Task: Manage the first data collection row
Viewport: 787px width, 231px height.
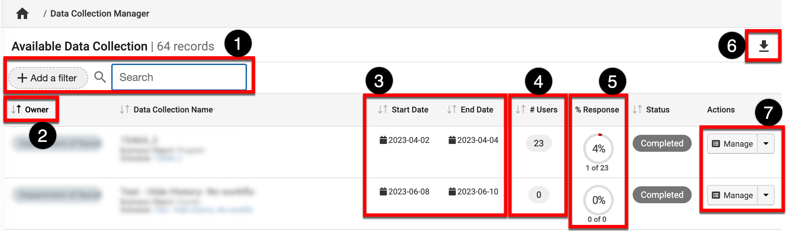Action: (x=732, y=144)
